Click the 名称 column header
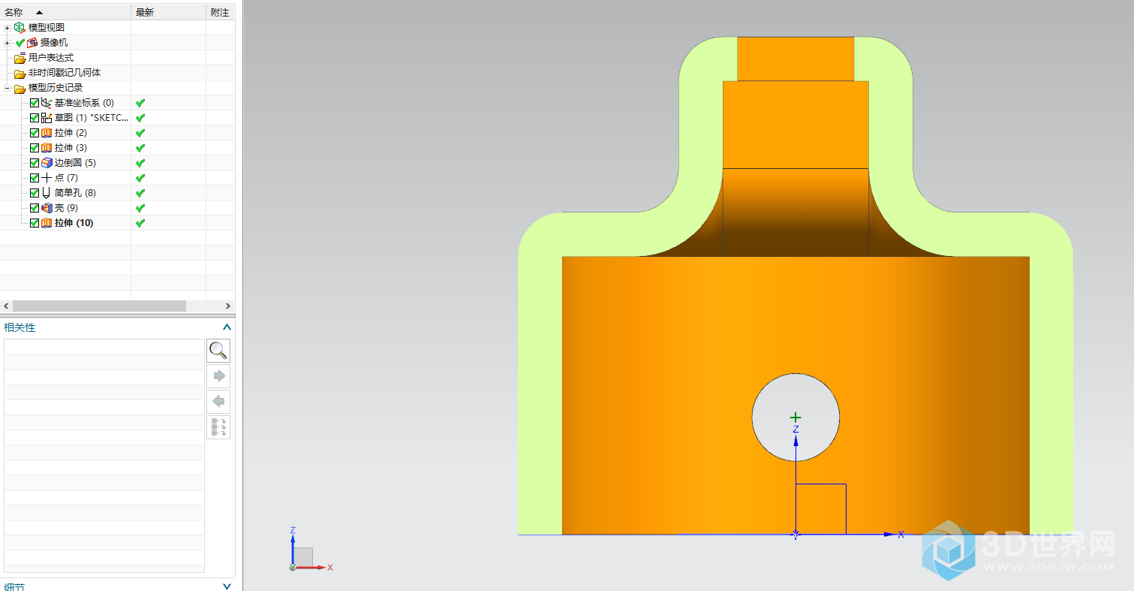 (x=65, y=13)
